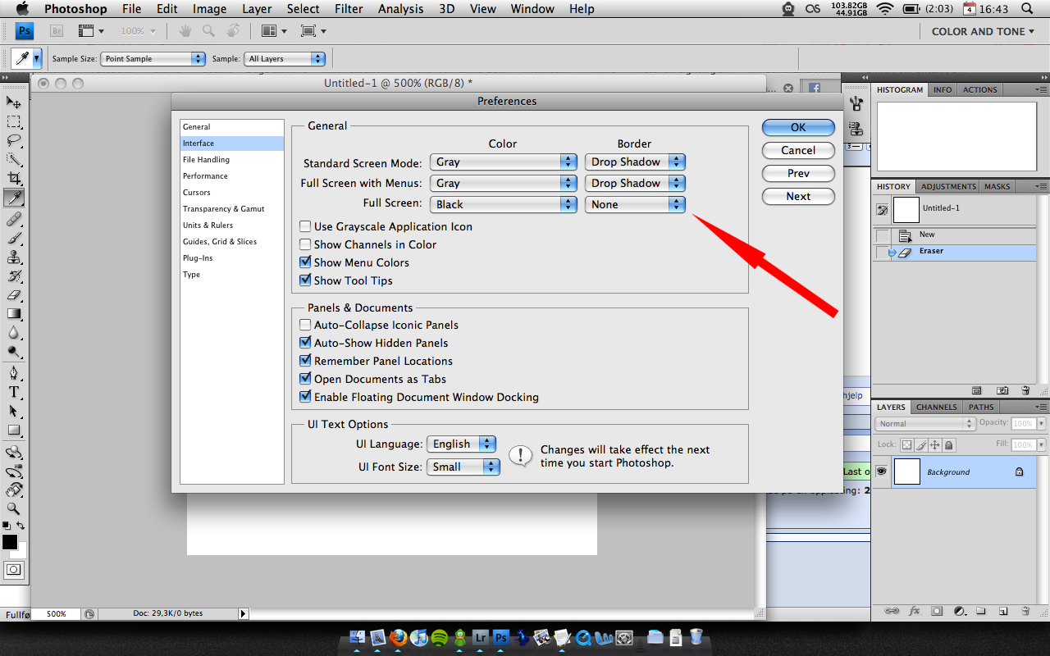Select the Brush tool
1050x656 pixels.
click(x=14, y=239)
